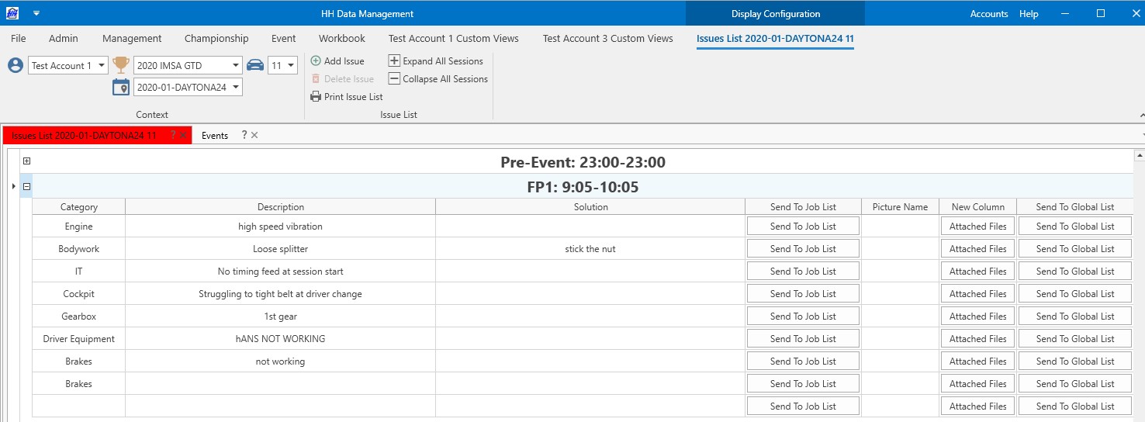Image resolution: width=1145 pixels, height=422 pixels.
Task: Click the help question mark on Events tab
Action: [244, 135]
